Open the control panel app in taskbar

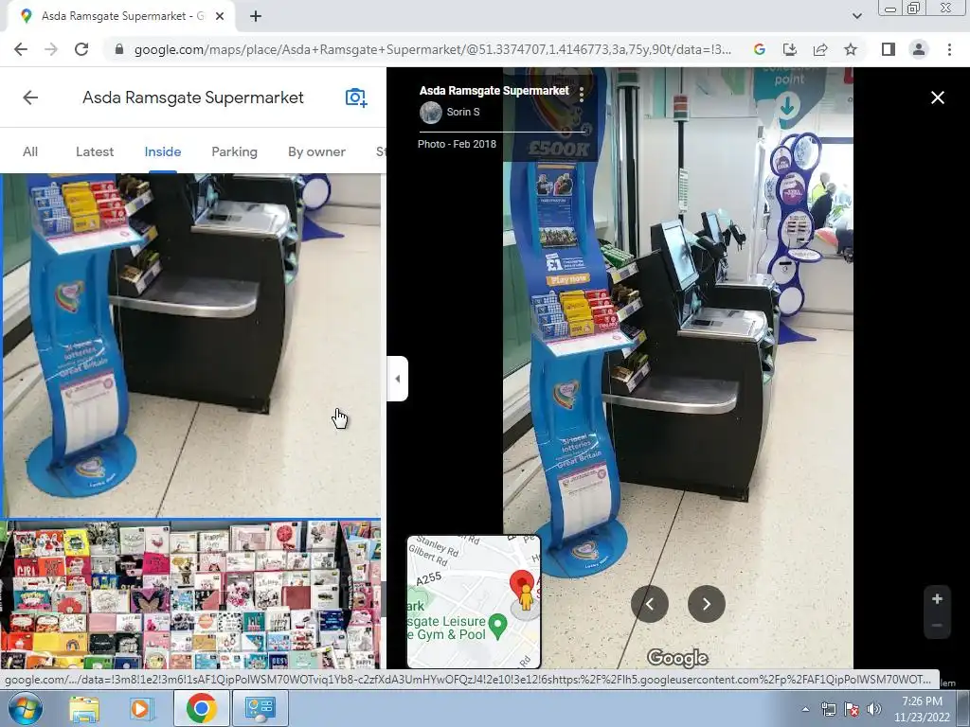260,708
